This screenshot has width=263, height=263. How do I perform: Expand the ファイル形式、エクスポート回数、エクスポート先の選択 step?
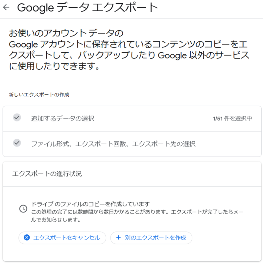point(132,144)
